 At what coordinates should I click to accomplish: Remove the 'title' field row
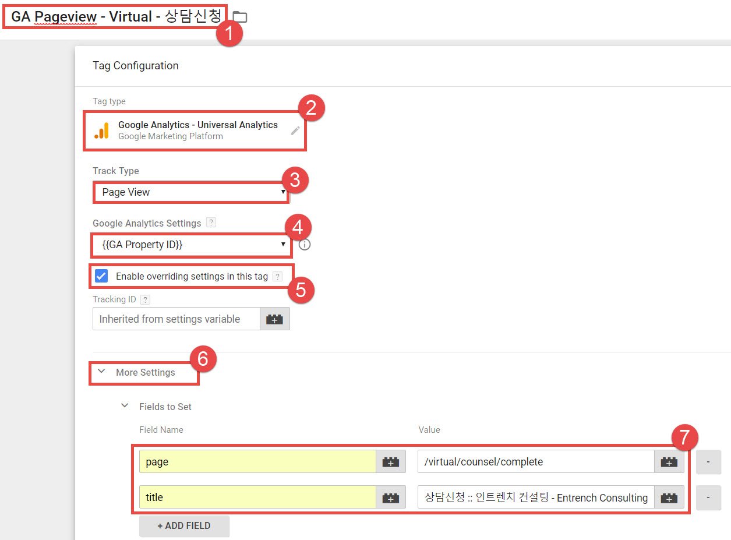(708, 497)
